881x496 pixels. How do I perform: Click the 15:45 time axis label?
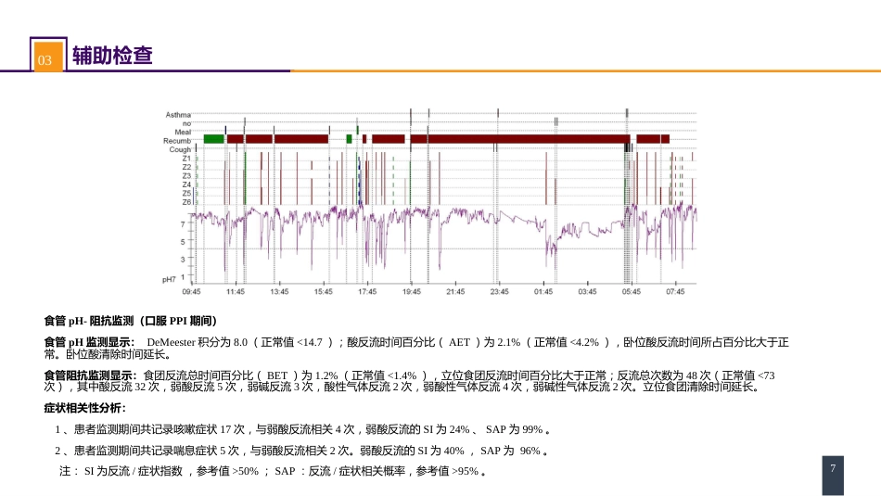[323, 291]
